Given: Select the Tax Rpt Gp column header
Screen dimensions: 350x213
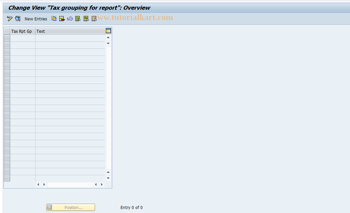Looking at the screenshot, I should pyautogui.click(x=22, y=31).
